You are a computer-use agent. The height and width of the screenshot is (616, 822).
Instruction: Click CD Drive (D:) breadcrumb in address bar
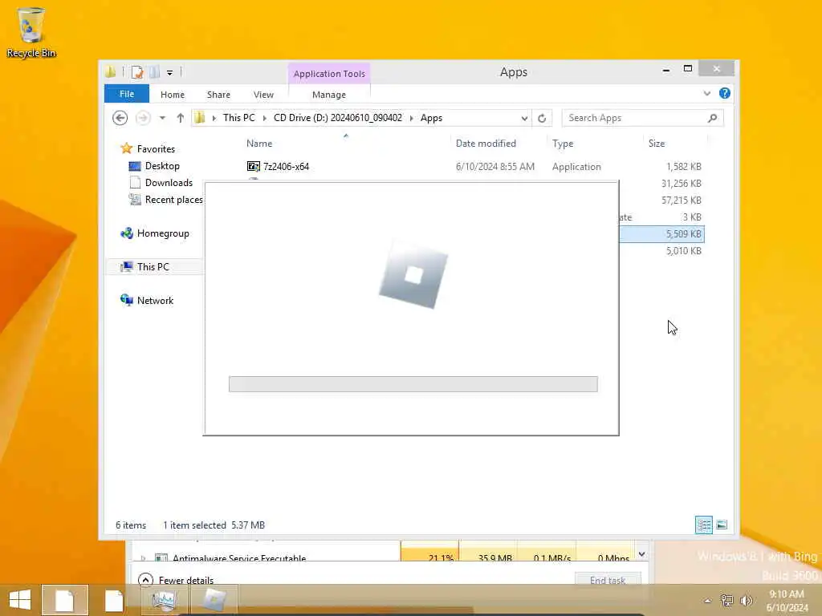point(338,118)
